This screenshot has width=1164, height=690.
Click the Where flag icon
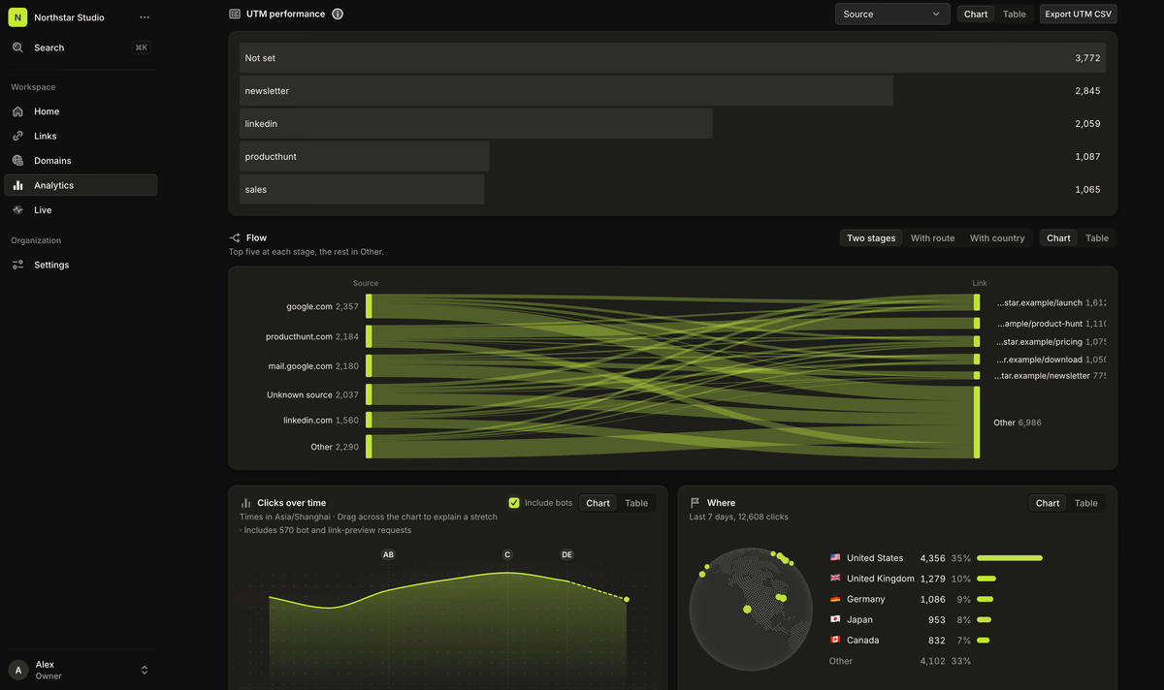pos(695,503)
